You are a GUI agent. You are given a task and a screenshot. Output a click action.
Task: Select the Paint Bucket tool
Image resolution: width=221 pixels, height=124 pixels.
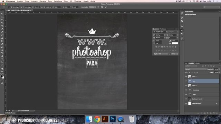2,47
